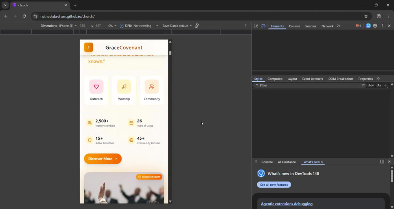Switch to the Console panel tab
Screen dimensions: 394x209
pyautogui.click(x=294, y=26)
